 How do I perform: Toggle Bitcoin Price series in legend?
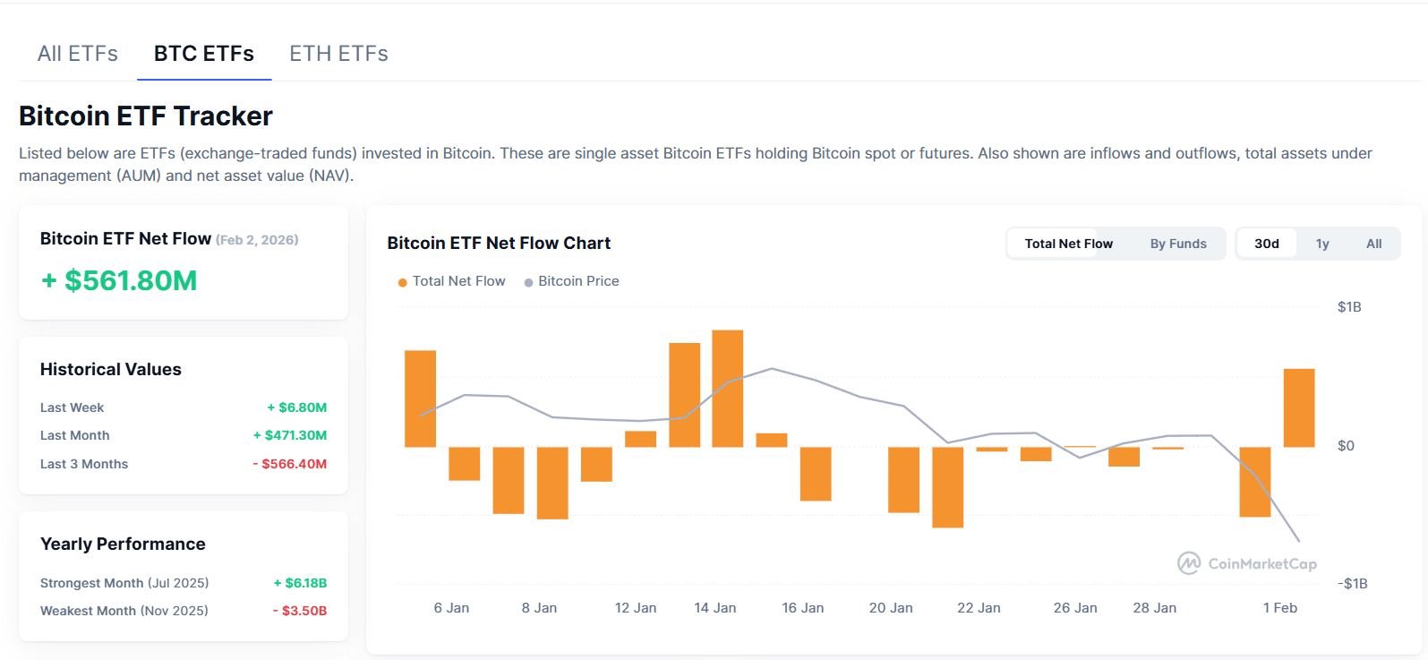578,281
